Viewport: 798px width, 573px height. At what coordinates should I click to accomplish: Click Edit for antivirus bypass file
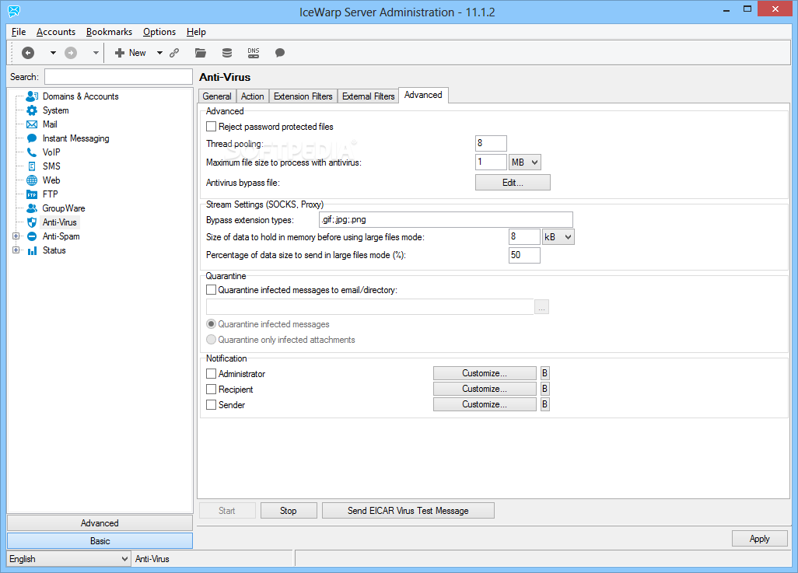click(x=513, y=182)
